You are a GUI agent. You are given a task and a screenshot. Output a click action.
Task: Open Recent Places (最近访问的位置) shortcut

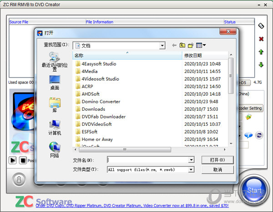point(55,62)
